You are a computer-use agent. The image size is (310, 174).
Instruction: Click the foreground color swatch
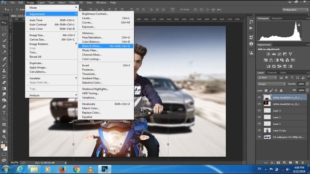(3, 146)
